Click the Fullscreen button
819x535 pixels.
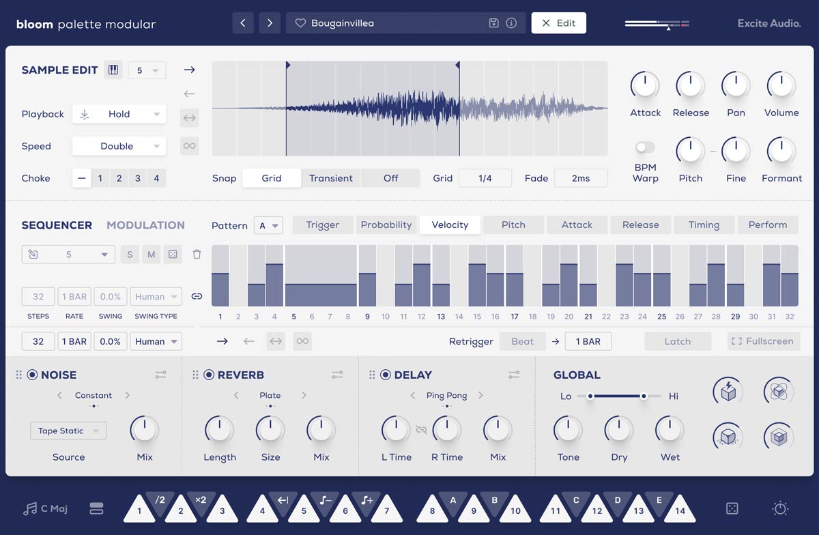(x=763, y=341)
